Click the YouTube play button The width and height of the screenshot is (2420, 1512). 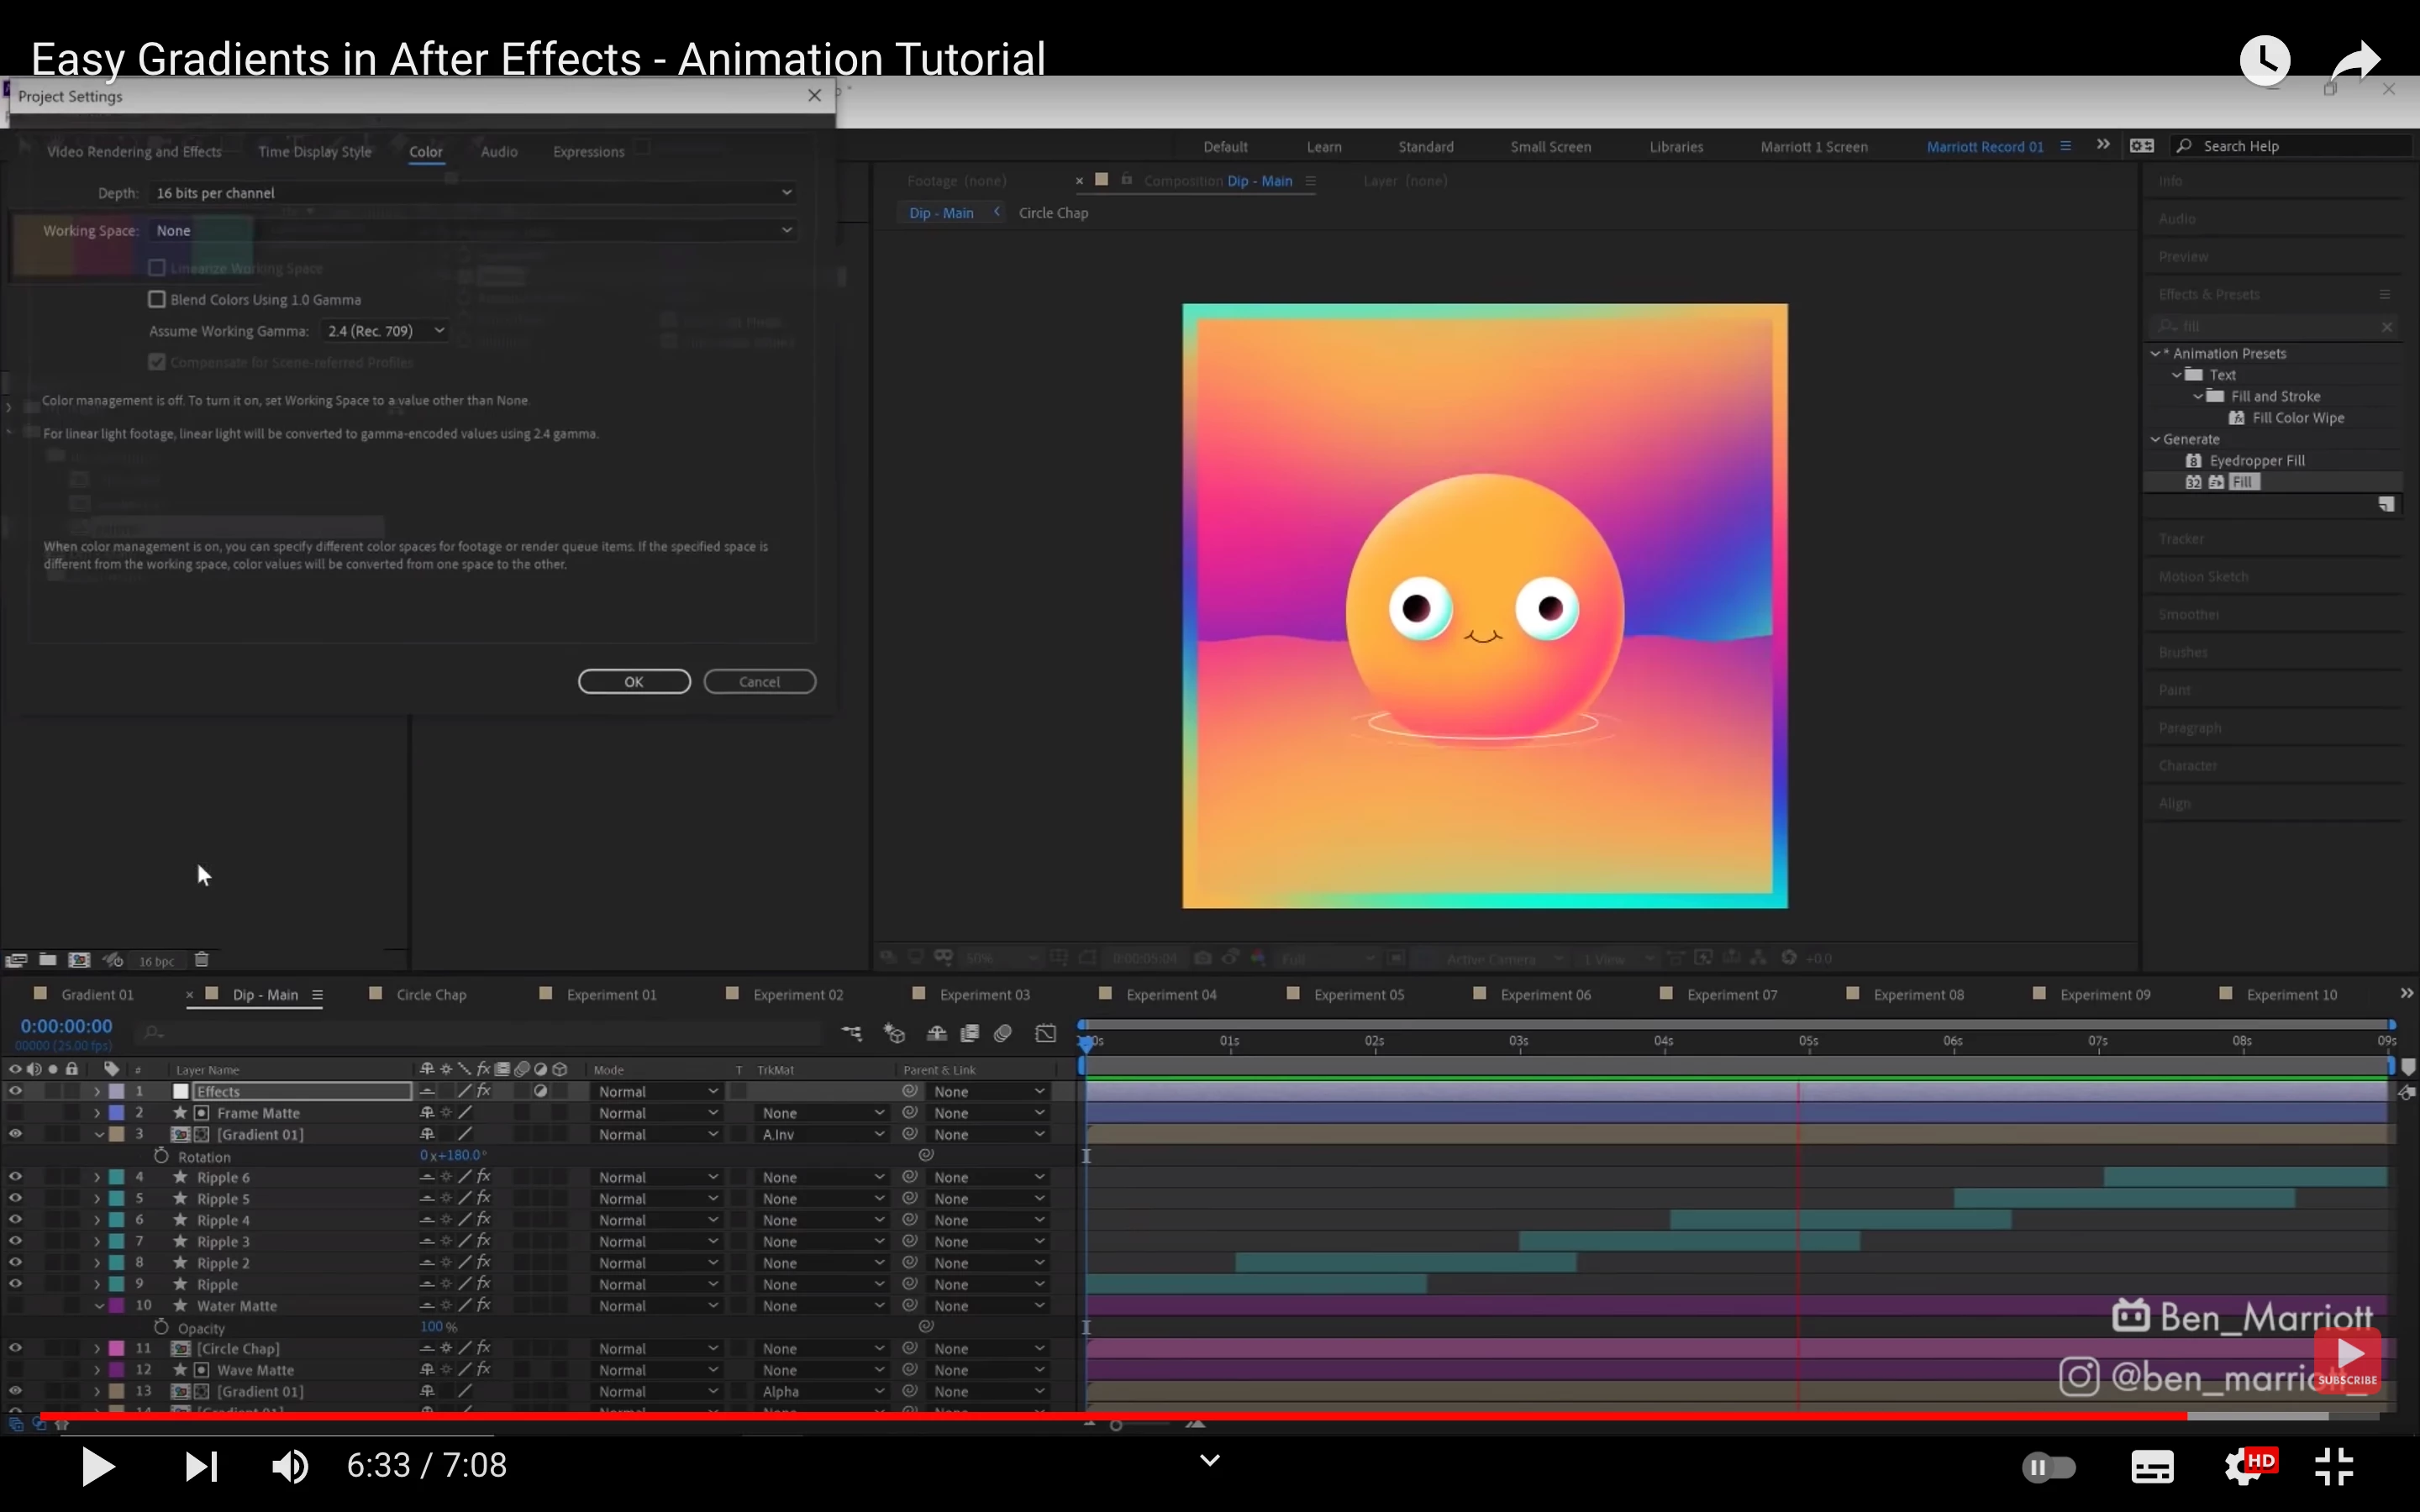coord(97,1466)
